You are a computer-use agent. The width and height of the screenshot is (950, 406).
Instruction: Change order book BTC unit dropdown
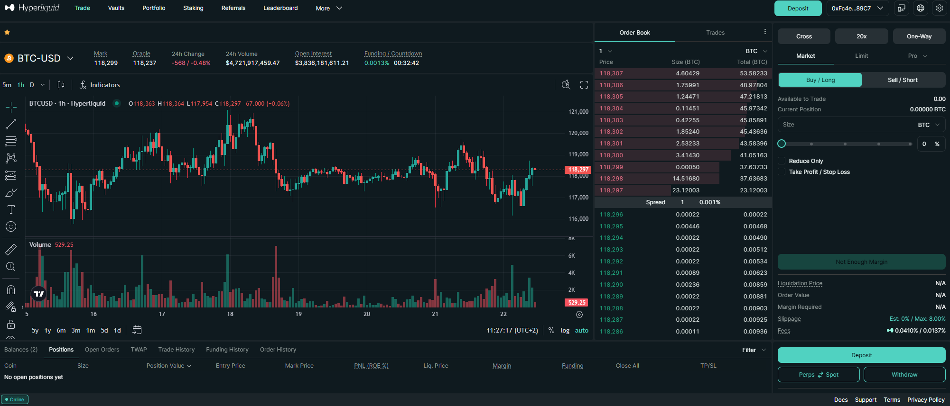[756, 51]
